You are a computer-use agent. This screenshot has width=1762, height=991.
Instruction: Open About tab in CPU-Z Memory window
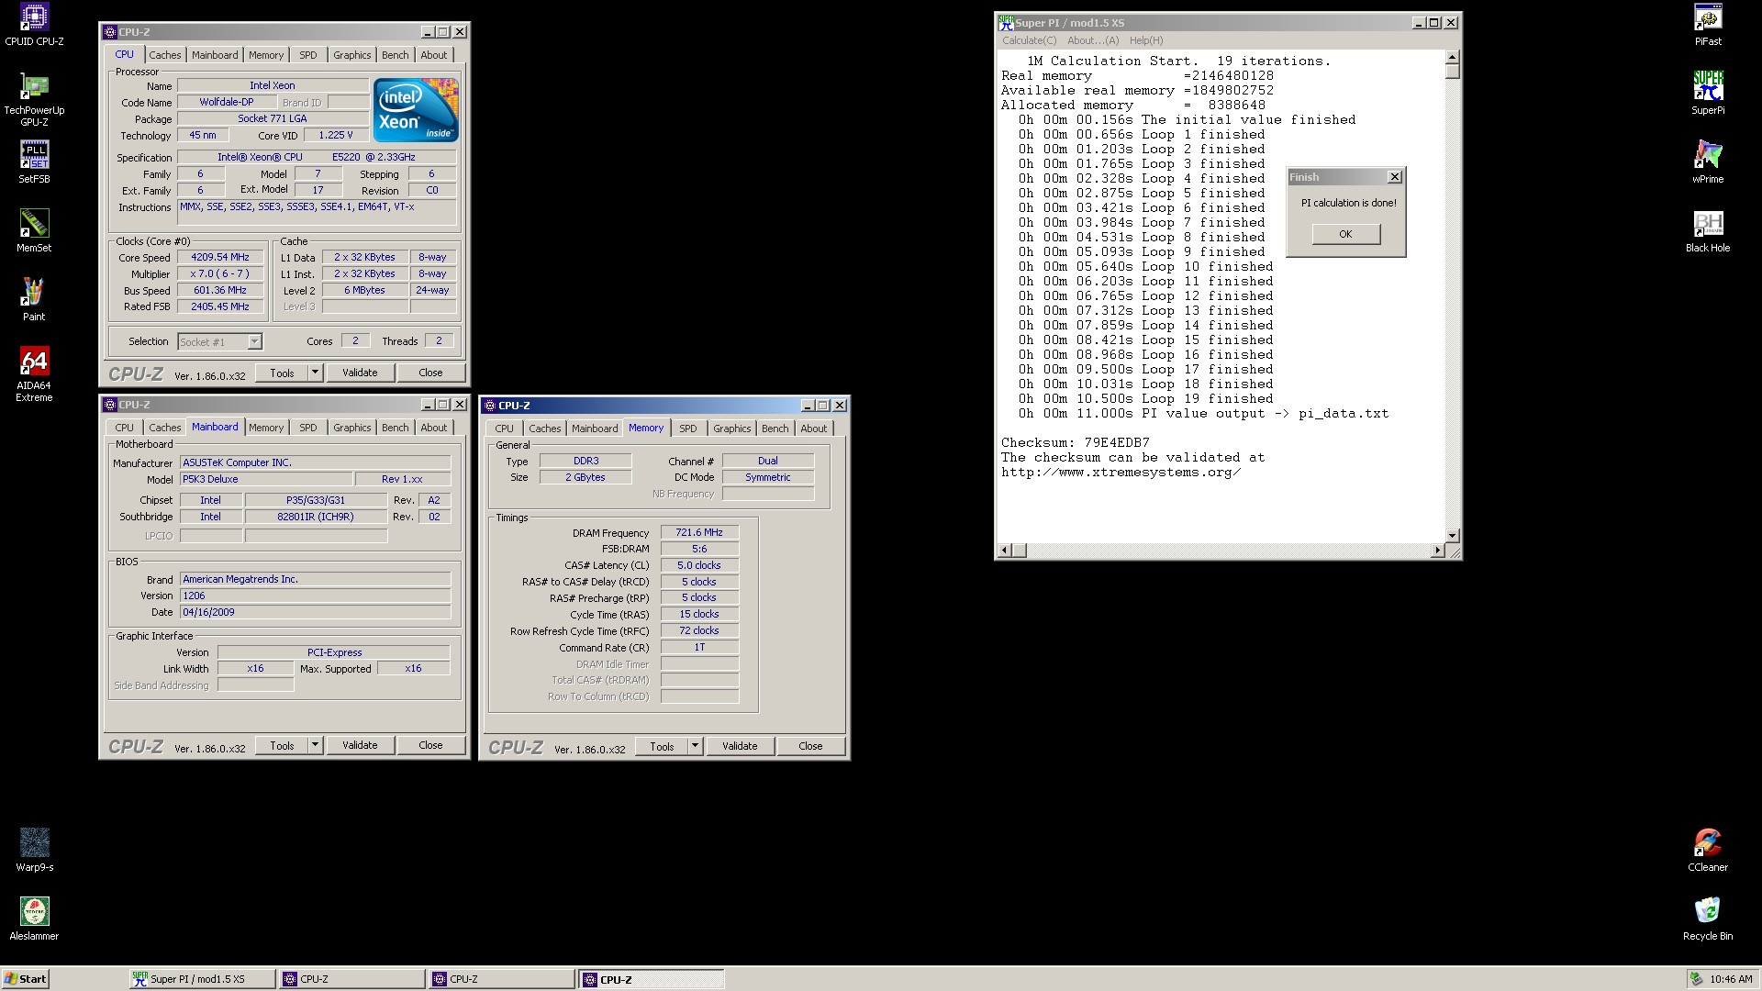tap(814, 429)
